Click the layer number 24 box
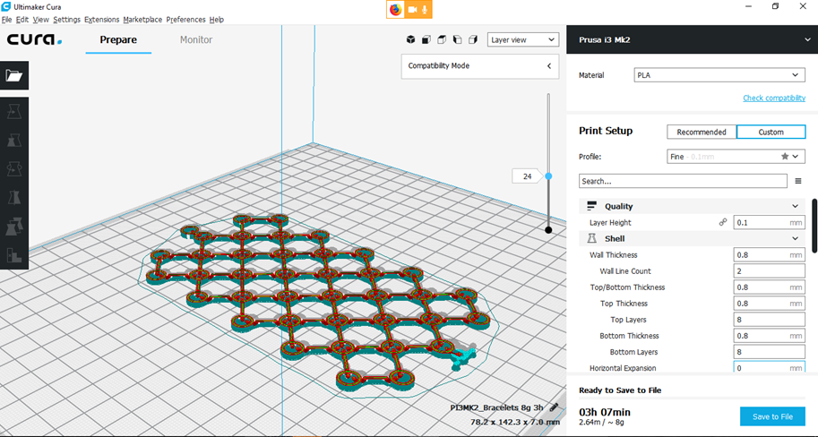 pos(527,176)
